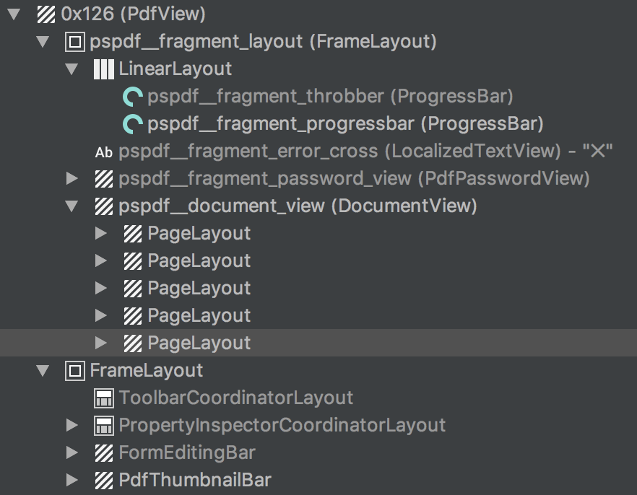Click the PdfThumbnailBar hatched icon
The width and height of the screenshot is (637, 495).
coord(104,480)
